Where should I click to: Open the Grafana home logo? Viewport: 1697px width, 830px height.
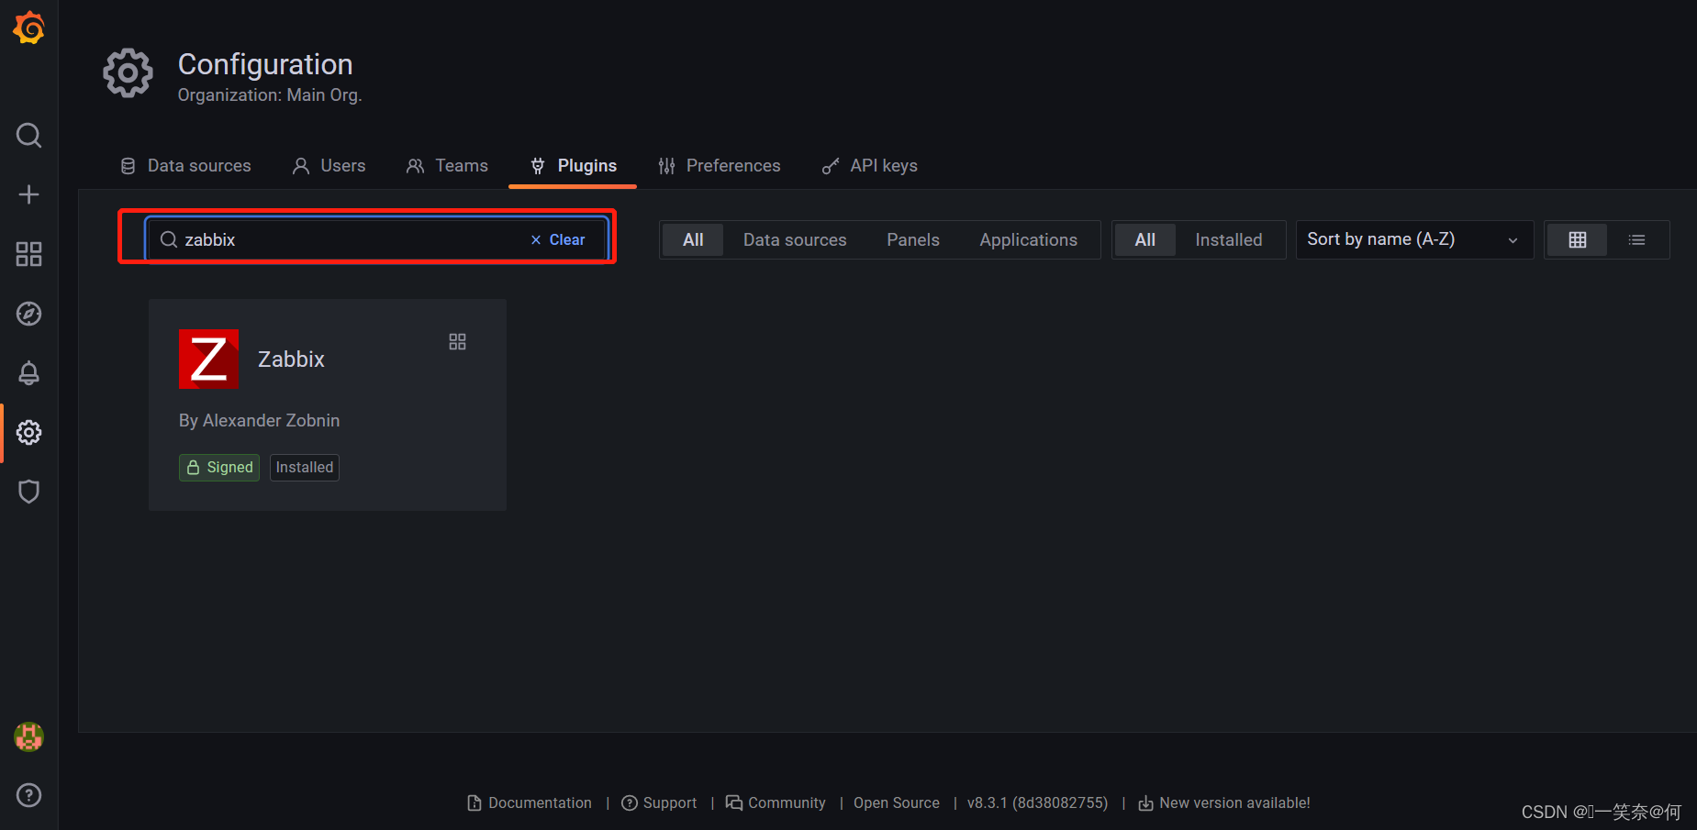pos(28,28)
